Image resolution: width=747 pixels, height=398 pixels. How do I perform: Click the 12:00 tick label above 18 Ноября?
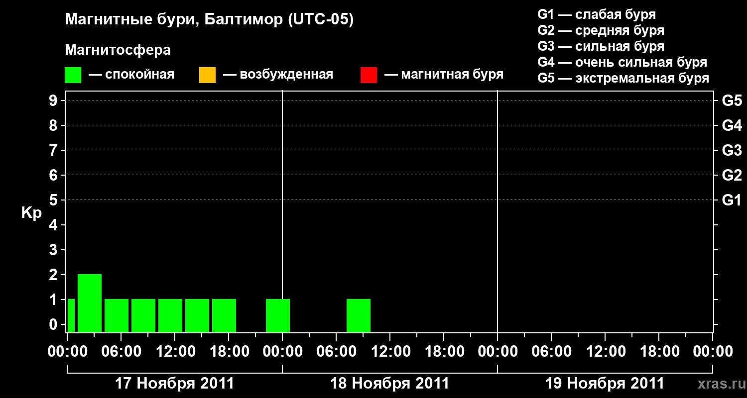click(390, 352)
